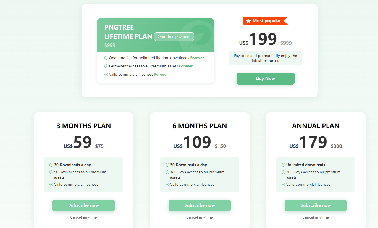Click checkmark beside Unlimited downloads

pyautogui.click(x=283, y=165)
